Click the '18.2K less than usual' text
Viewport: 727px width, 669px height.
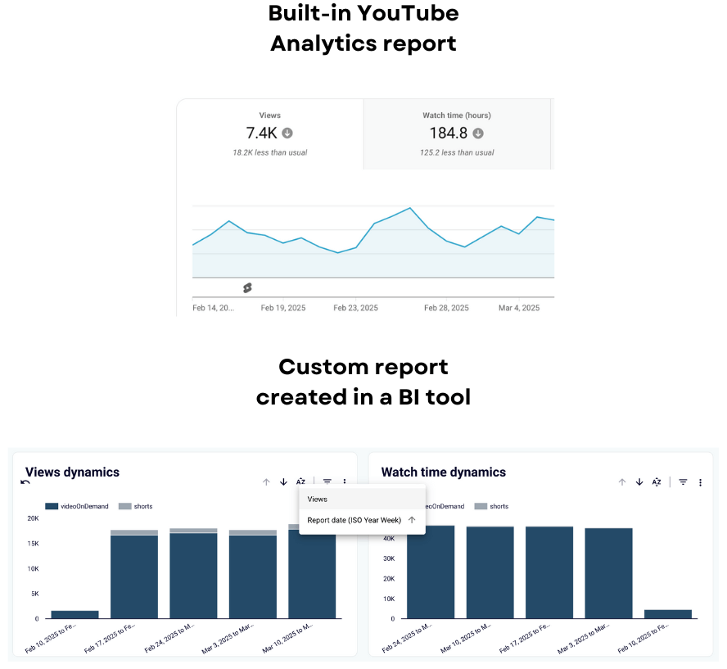pos(270,152)
